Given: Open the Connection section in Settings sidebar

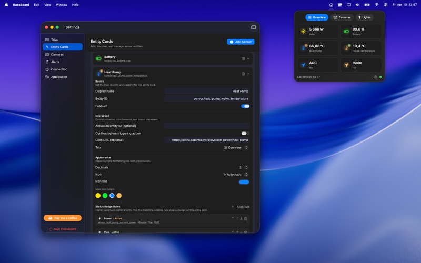Looking at the screenshot, I should point(63,69).
